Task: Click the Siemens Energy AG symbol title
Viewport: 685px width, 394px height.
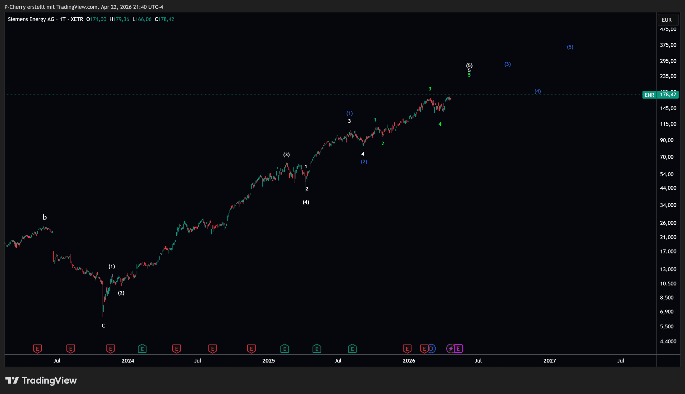Action: pos(31,19)
